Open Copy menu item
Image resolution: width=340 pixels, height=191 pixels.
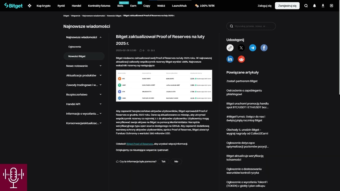[x=147, y=6]
